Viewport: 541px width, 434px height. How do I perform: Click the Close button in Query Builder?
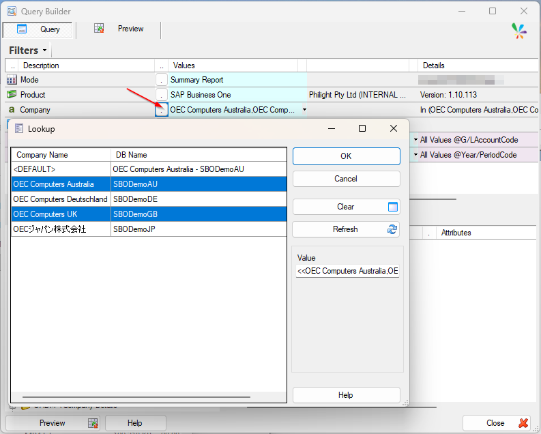(x=497, y=423)
